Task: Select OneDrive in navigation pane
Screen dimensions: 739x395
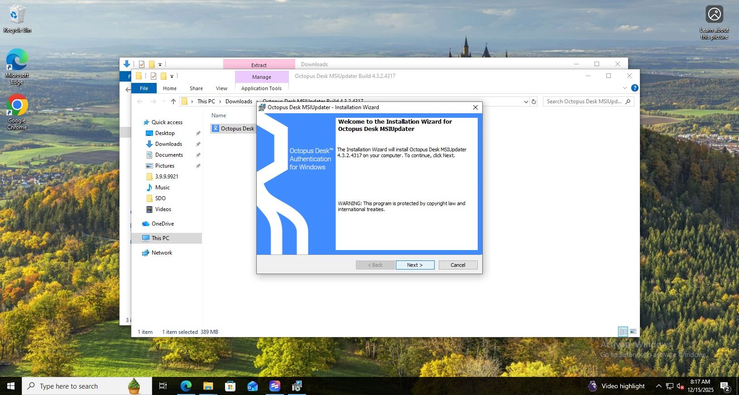Action: [163, 224]
